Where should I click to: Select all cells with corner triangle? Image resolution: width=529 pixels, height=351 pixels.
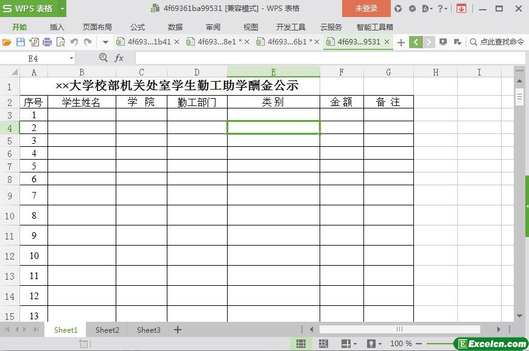tap(14, 72)
